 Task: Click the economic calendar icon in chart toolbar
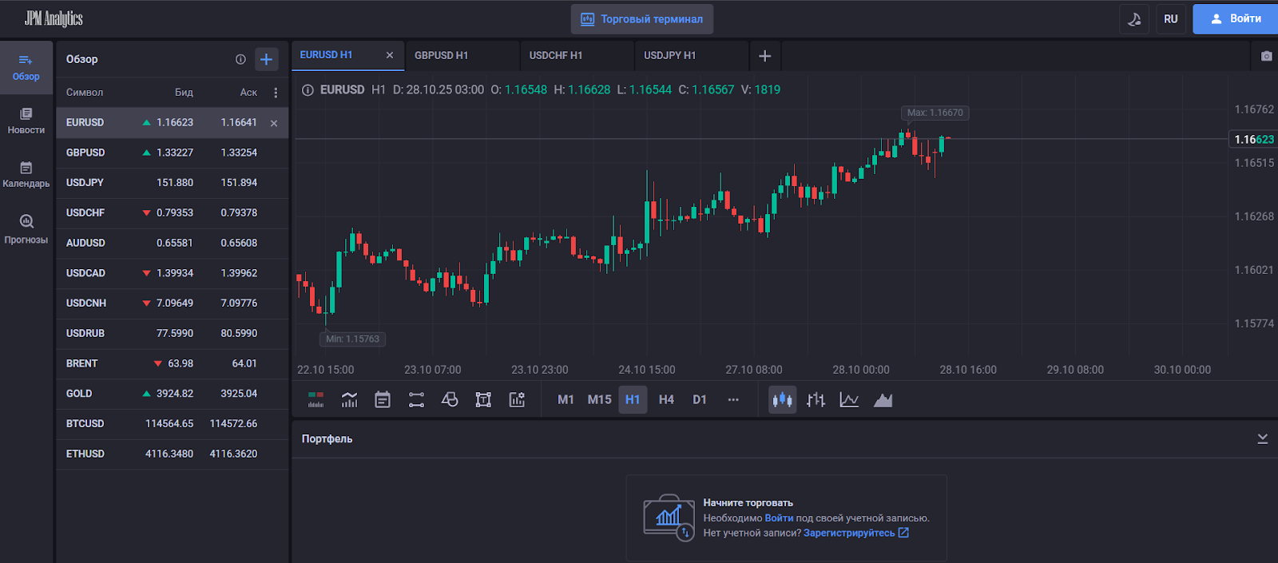pos(383,399)
